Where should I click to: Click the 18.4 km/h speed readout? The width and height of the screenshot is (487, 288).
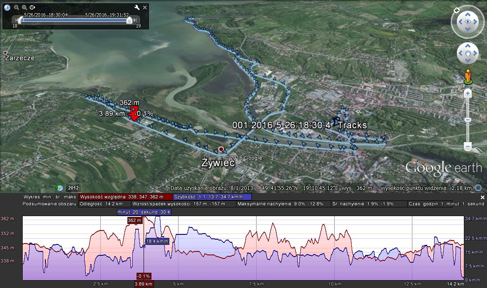click(x=157, y=241)
